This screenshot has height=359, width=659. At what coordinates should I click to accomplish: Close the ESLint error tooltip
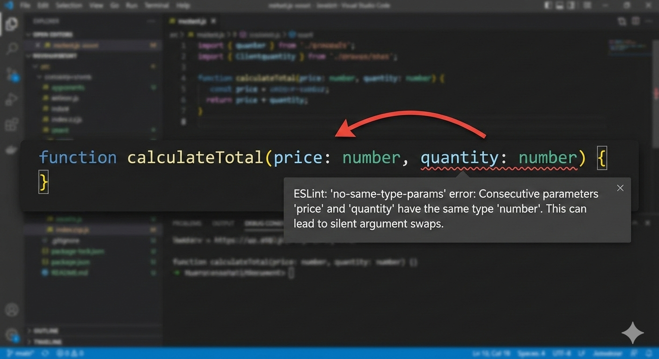pos(620,188)
